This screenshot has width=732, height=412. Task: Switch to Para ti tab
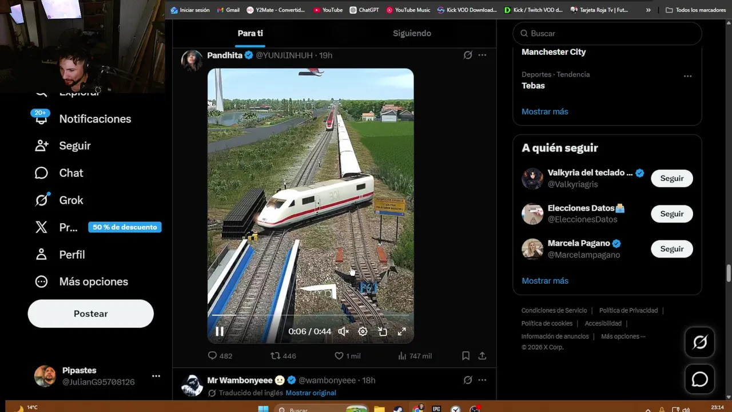[x=250, y=33]
